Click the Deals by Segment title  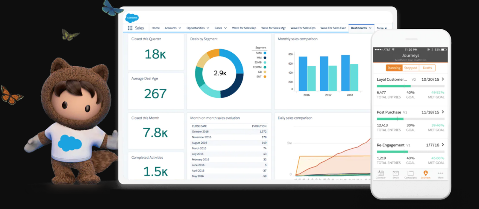tap(204, 39)
